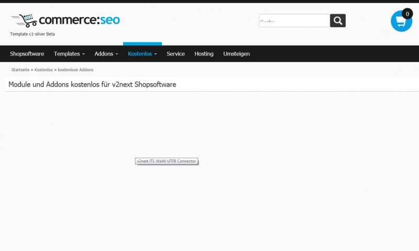Open the Hosting navigation item
Screen dimensions: 419x251
point(204,54)
